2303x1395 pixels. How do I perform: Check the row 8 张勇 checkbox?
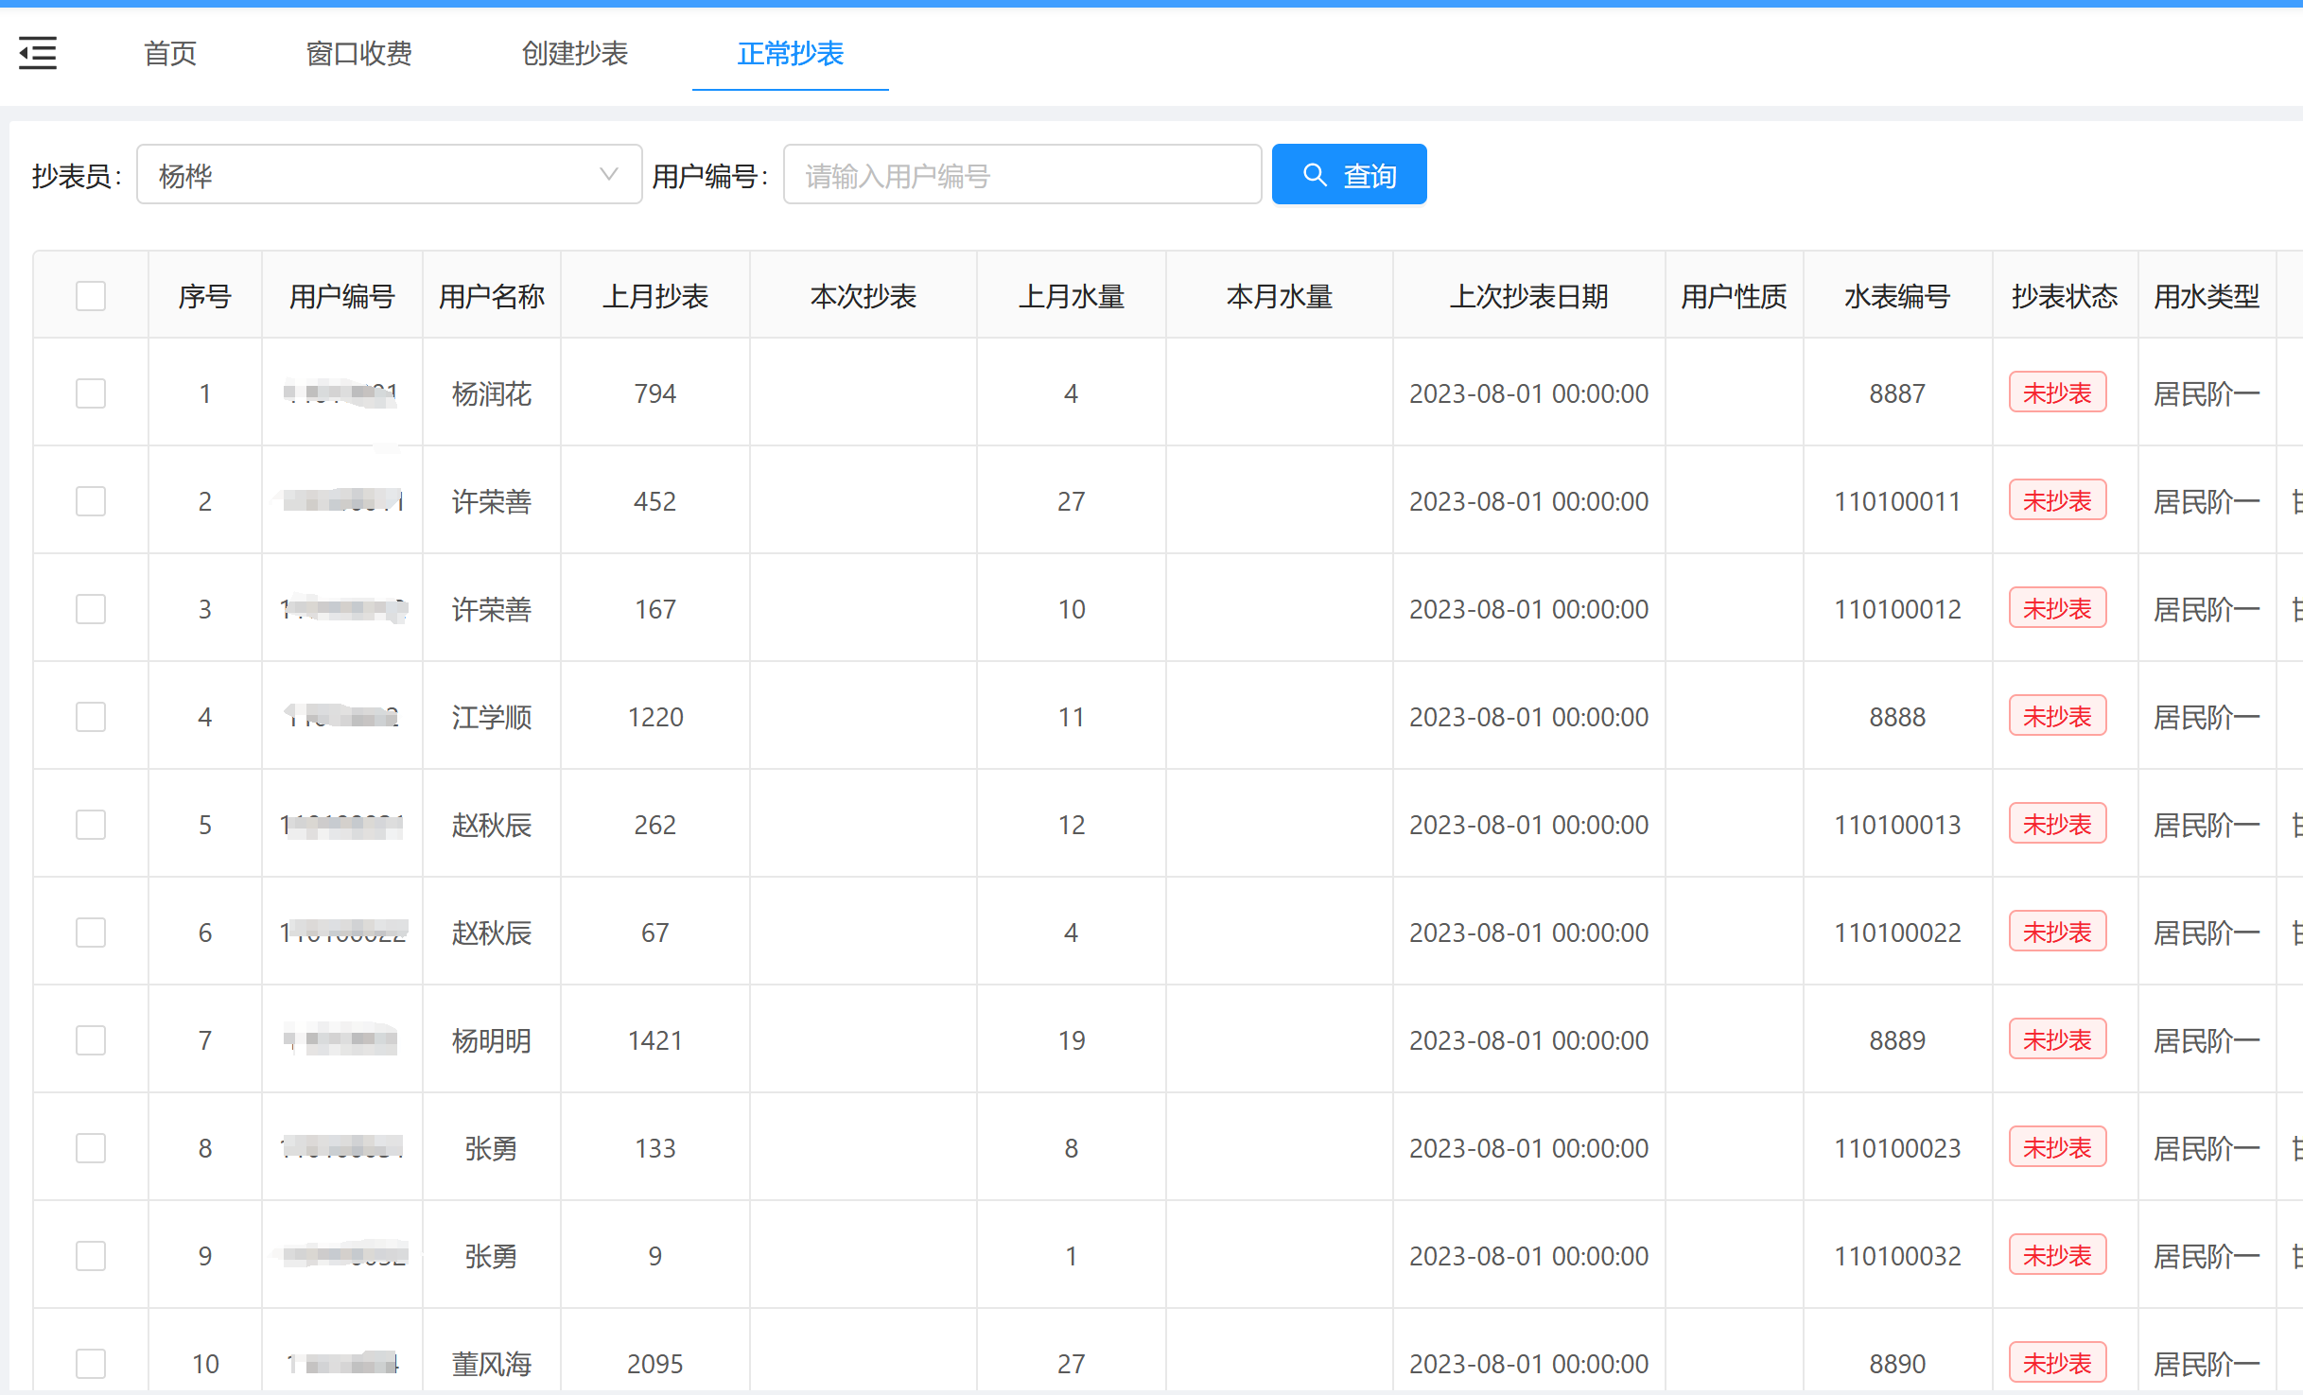point(91,1148)
